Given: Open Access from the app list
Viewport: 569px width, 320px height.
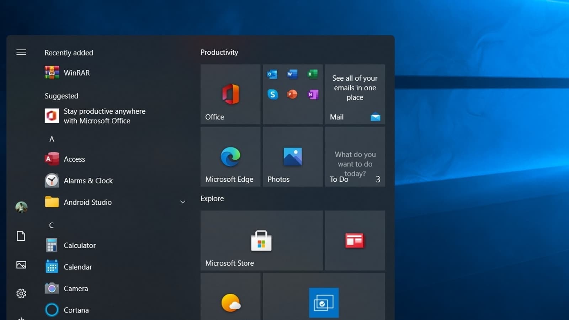Looking at the screenshot, I should pos(116,159).
